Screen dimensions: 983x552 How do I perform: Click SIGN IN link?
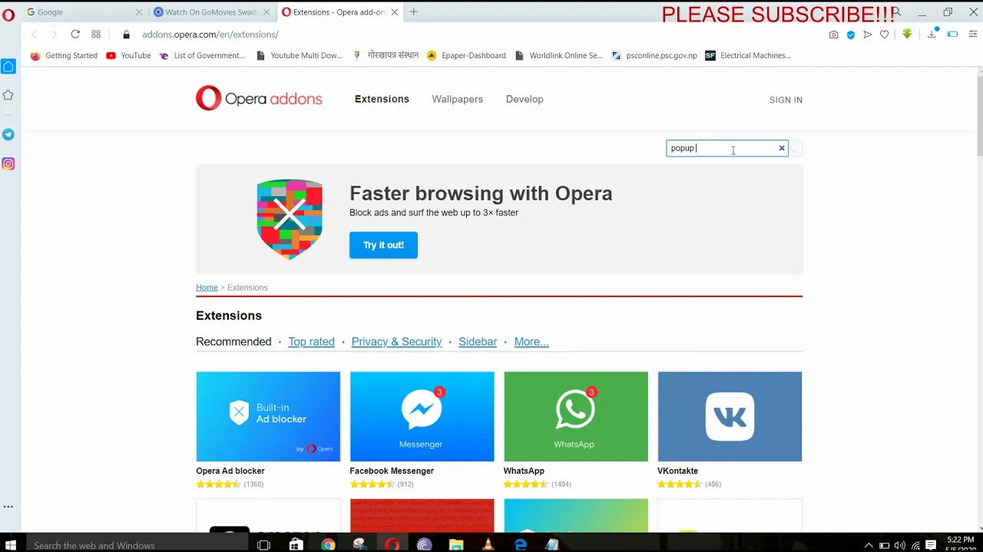click(x=786, y=100)
